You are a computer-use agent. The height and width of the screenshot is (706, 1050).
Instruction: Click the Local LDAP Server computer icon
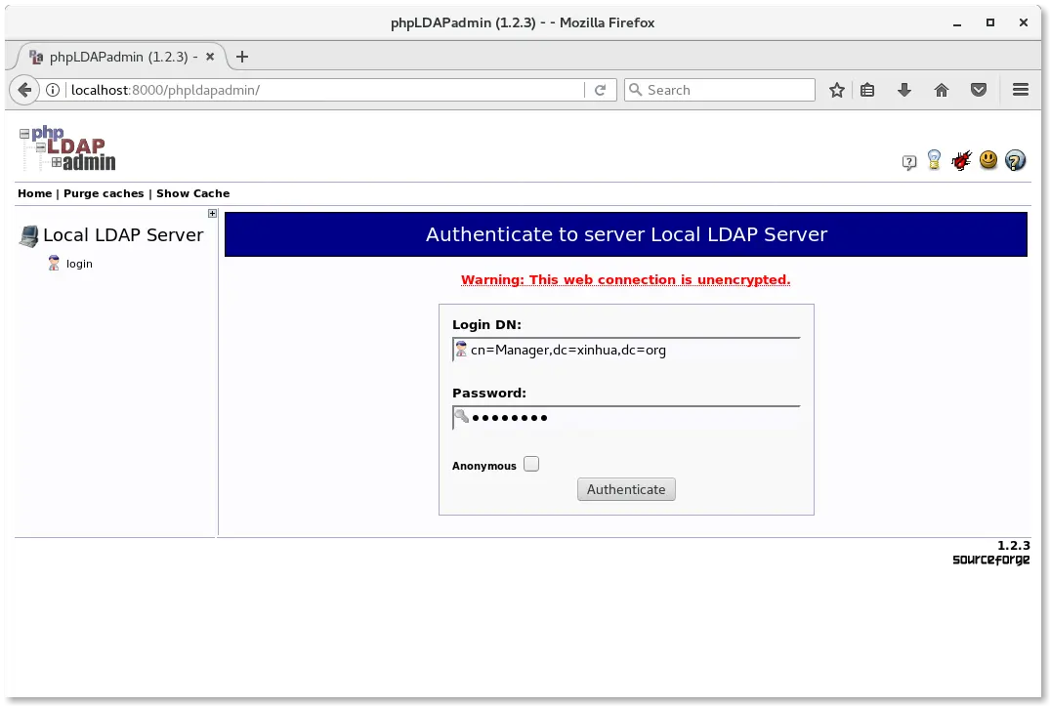pyautogui.click(x=26, y=234)
